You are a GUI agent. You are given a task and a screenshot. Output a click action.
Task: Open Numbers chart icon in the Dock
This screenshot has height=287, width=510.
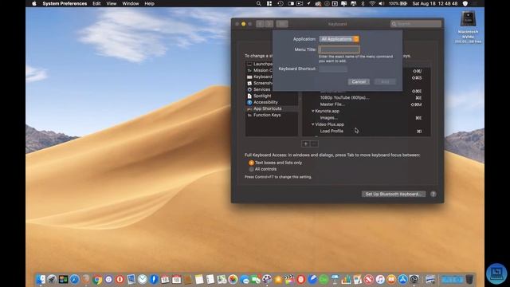pyautogui.click(x=346, y=279)
